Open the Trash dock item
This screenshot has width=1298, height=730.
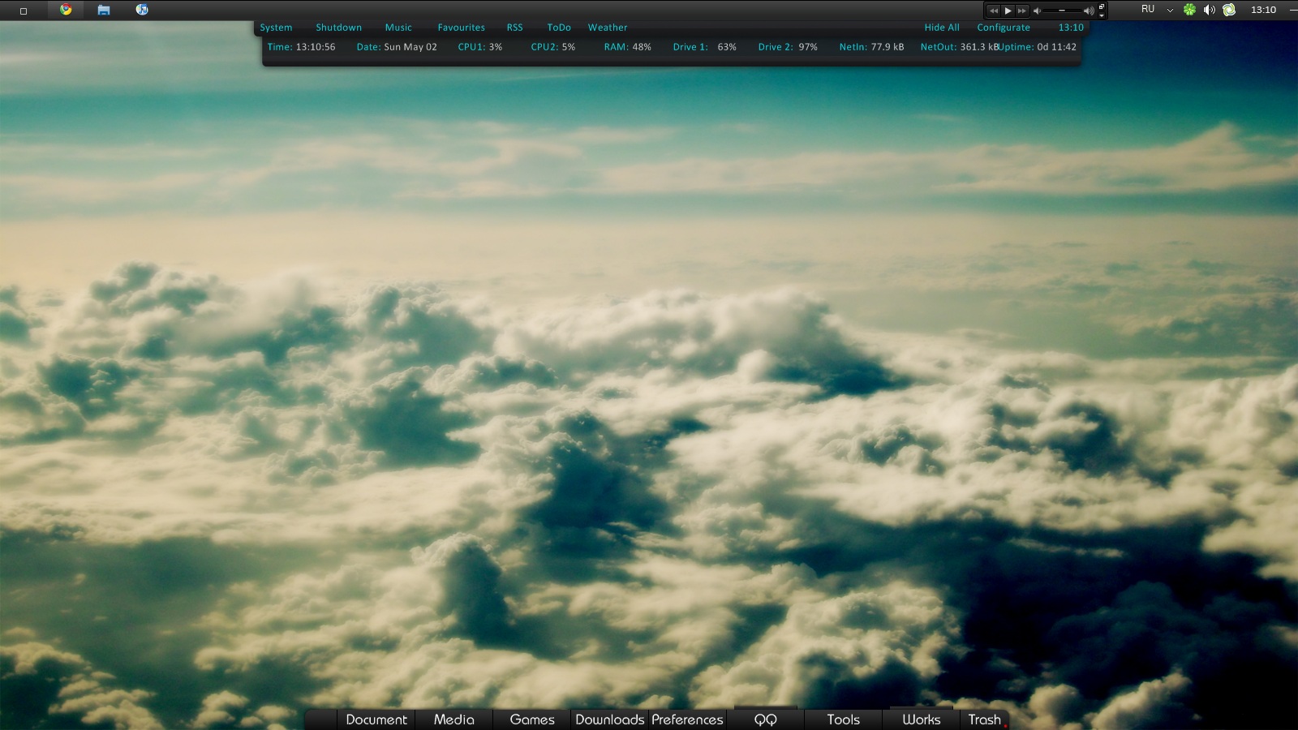[985, 719]
